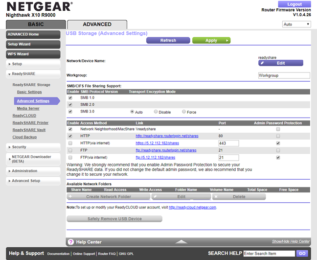The image size is (317, 260).
Task: Click the NETGEAR logo
Action: pos(40,7)
